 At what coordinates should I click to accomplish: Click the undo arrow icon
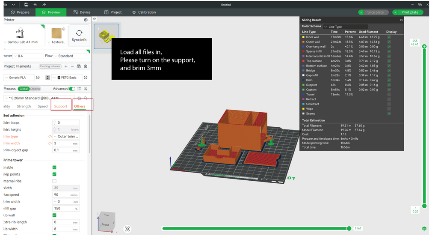(35, 4)
